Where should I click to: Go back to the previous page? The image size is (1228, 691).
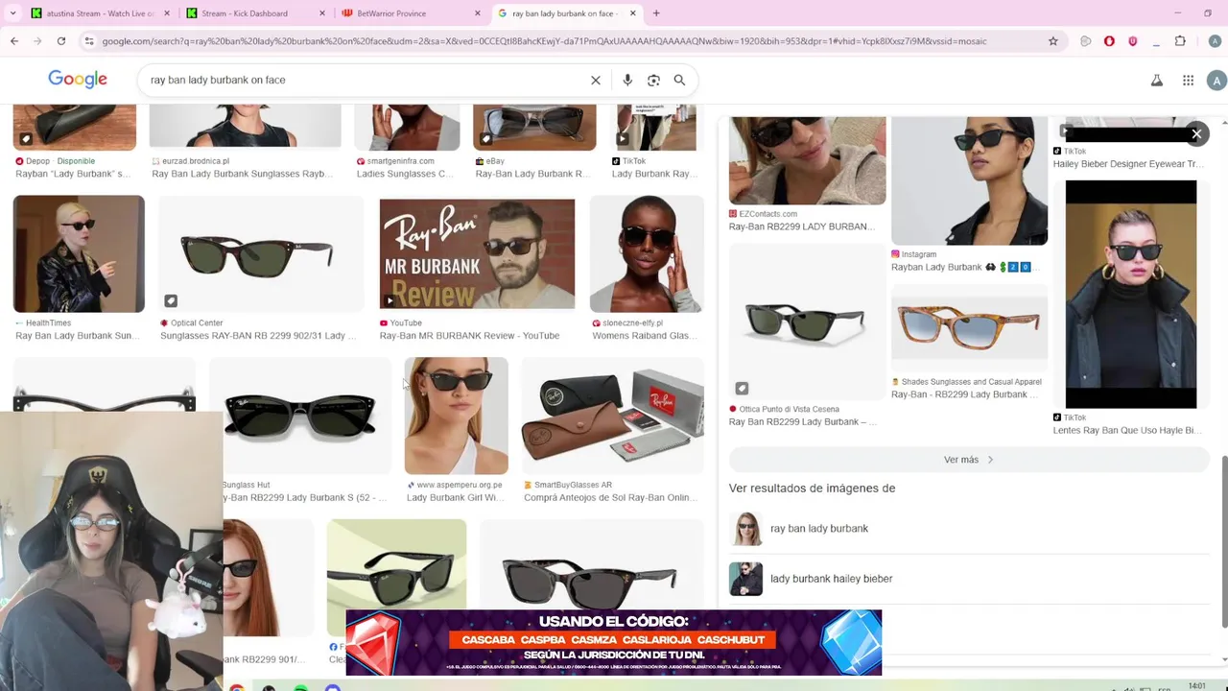14,41
